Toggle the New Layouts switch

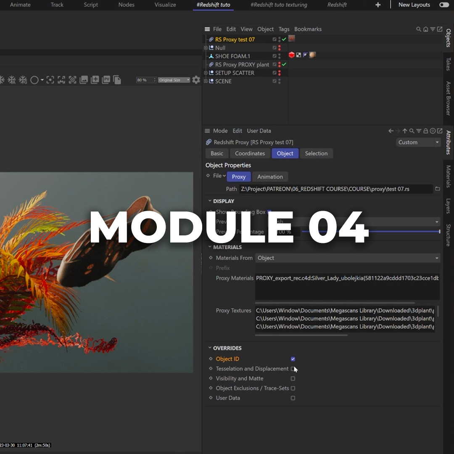point(444,5)
